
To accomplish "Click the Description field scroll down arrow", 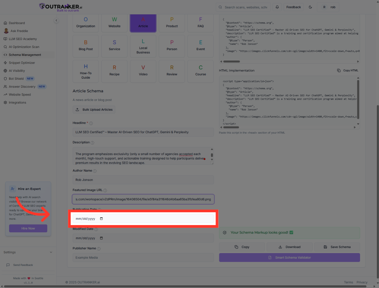I will click(x=212, y=160).
